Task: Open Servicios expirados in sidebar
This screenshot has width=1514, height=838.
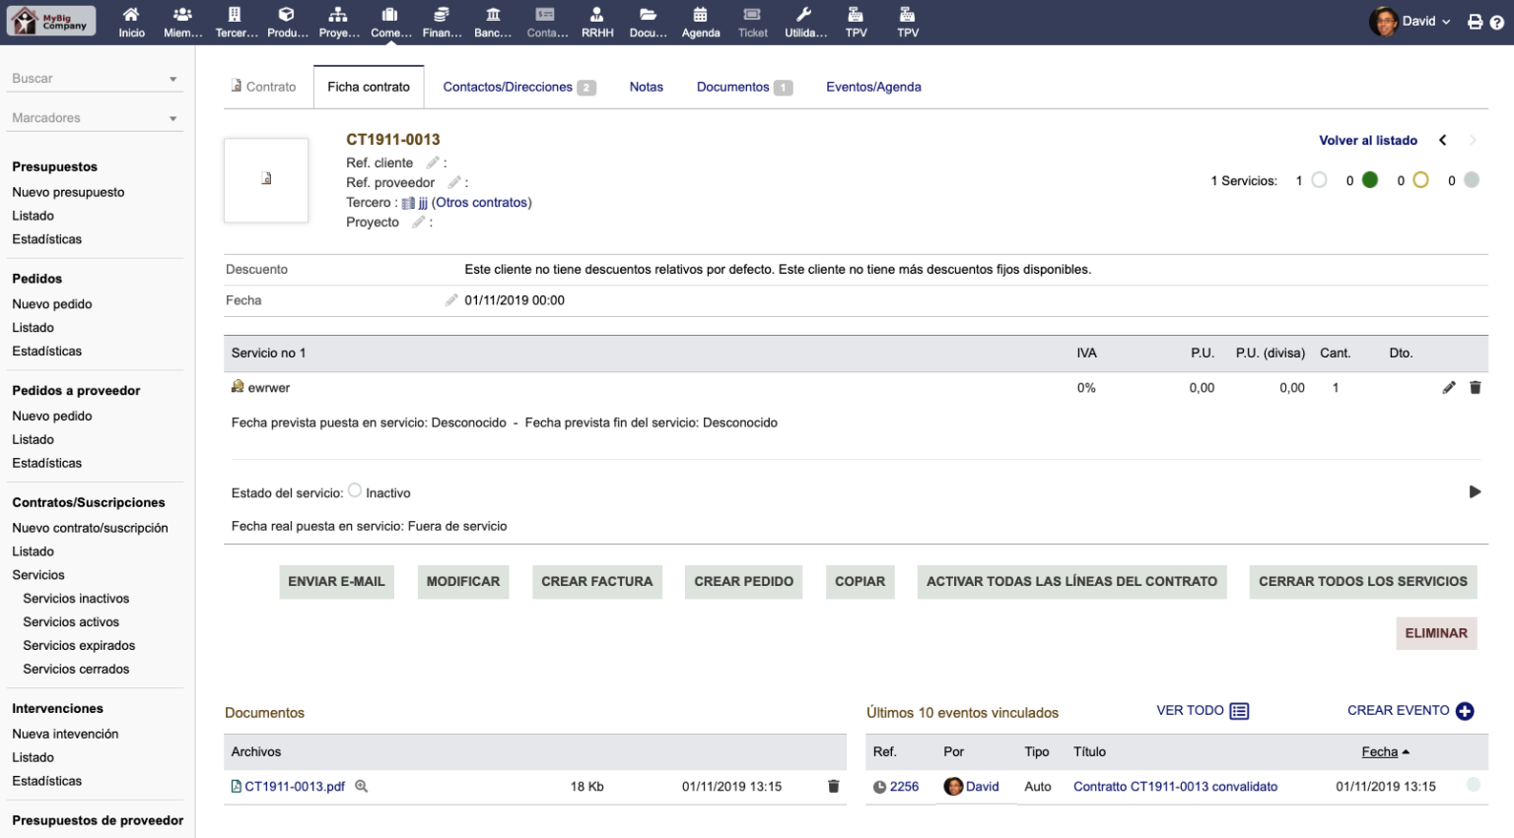Action: click(79, 646)
